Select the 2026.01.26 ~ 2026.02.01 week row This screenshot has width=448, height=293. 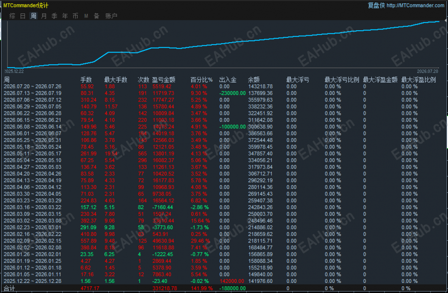[x=224, y=254]
